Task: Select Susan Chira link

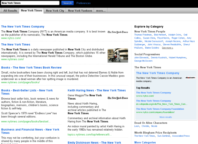Action: (x=149, y=38)
